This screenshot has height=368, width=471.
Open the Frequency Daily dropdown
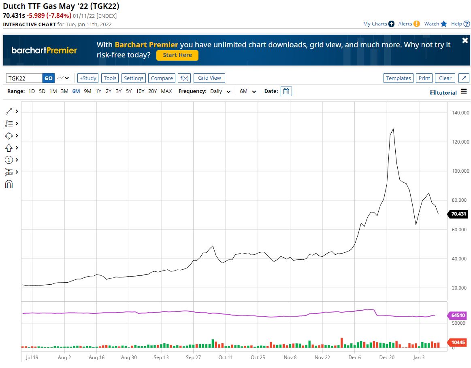click(x=220, y=91)
